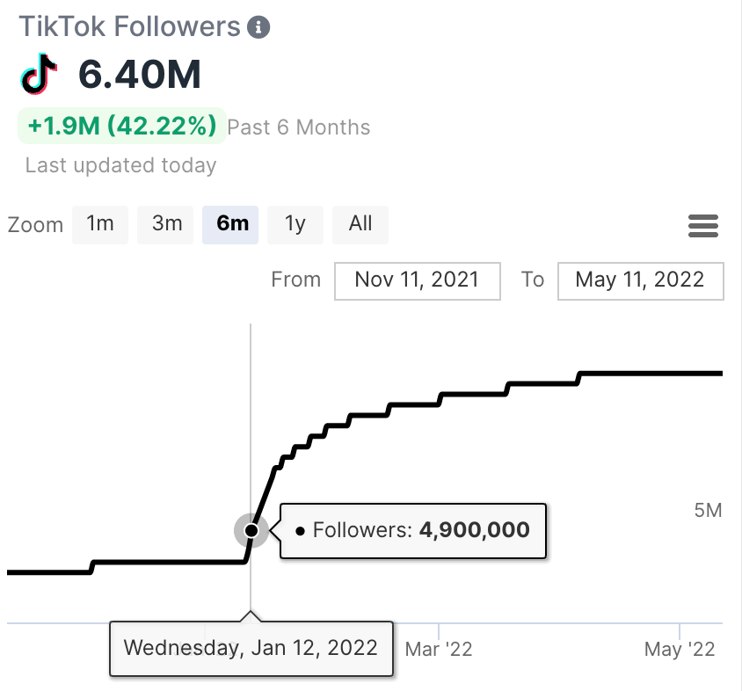Click the 6.40M follower count
The image size is (742, 691).
(x=140, y=76)
